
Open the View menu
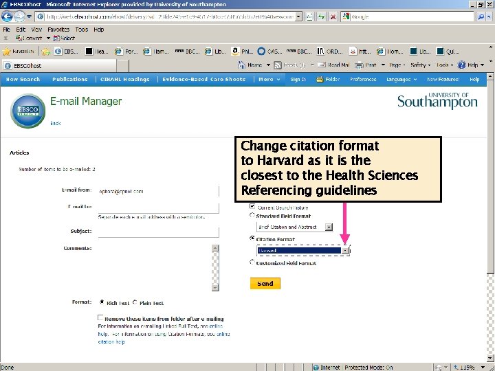coord(36,30)
